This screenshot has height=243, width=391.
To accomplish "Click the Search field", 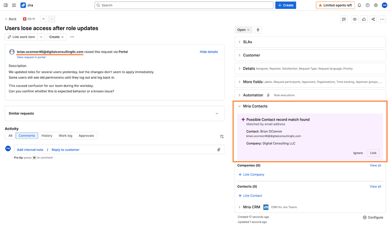I will click(x=184, y=5).
